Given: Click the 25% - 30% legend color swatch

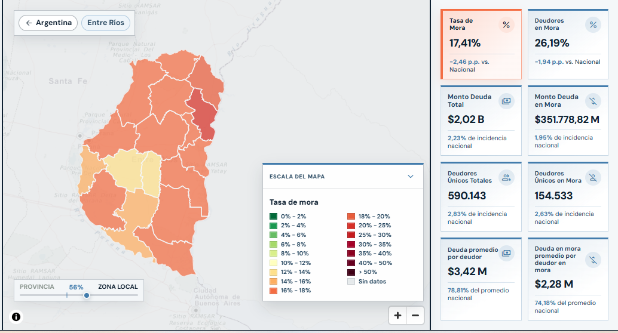Looking at the screenshot, I should coord(351,235).
